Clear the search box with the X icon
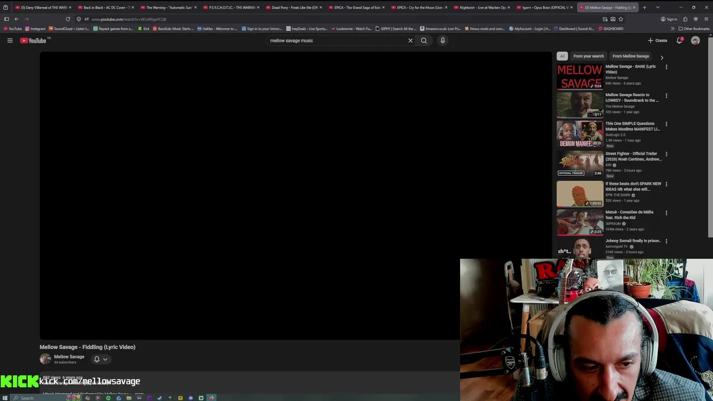Viewport: 713px width, 401px height. 411,40
